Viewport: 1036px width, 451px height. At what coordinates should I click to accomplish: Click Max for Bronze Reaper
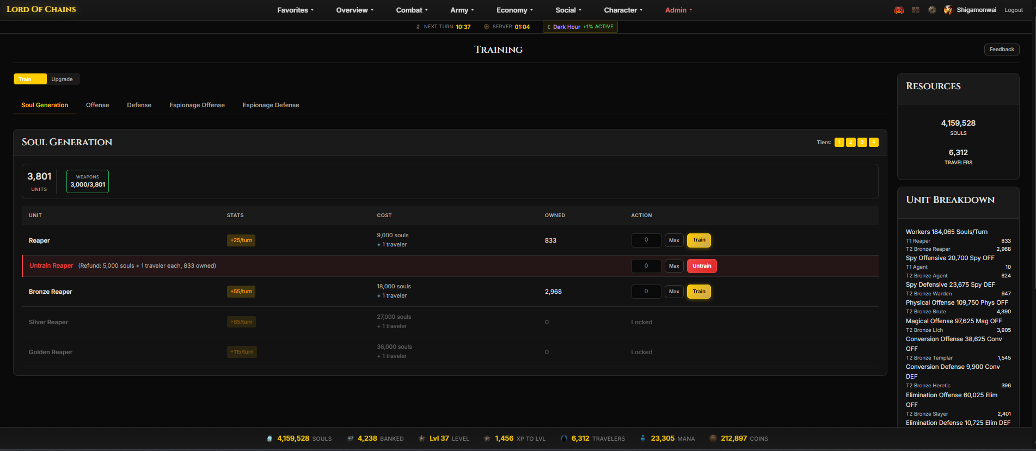pyautogui.click(x=674, y=292)
